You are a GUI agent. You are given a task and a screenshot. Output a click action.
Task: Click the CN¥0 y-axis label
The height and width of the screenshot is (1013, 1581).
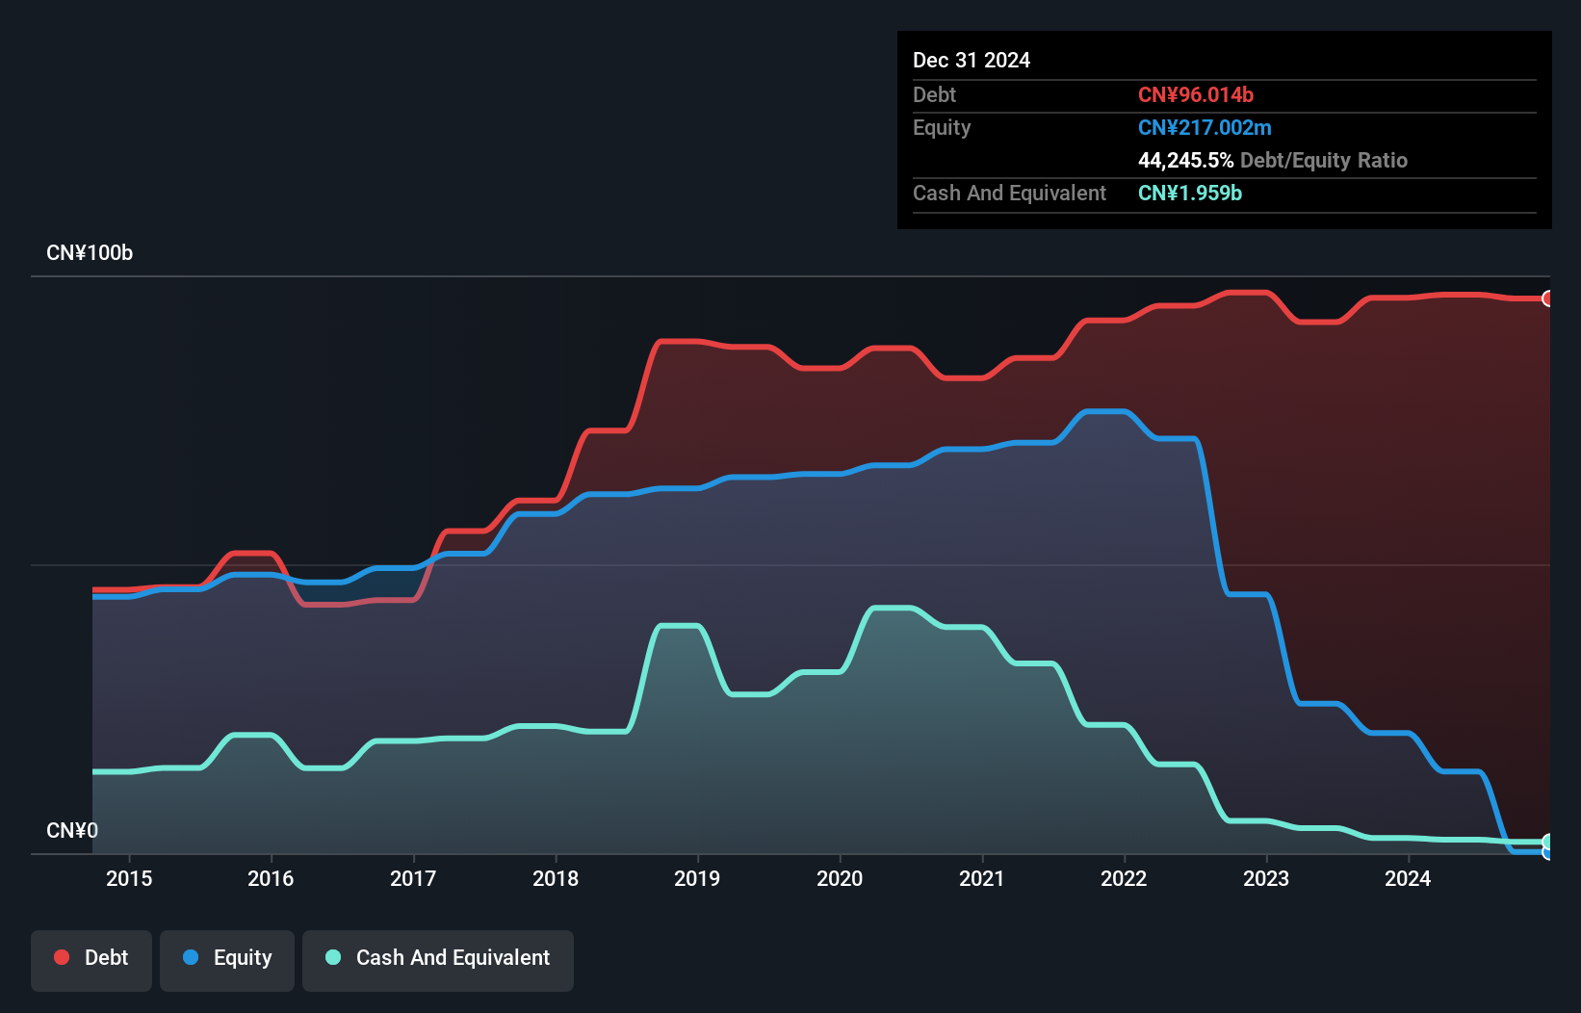point(72,831)
